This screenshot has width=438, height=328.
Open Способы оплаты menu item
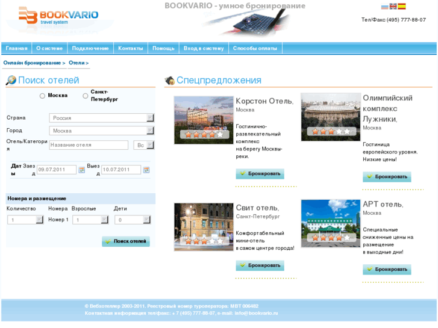(x=255, y=48)
